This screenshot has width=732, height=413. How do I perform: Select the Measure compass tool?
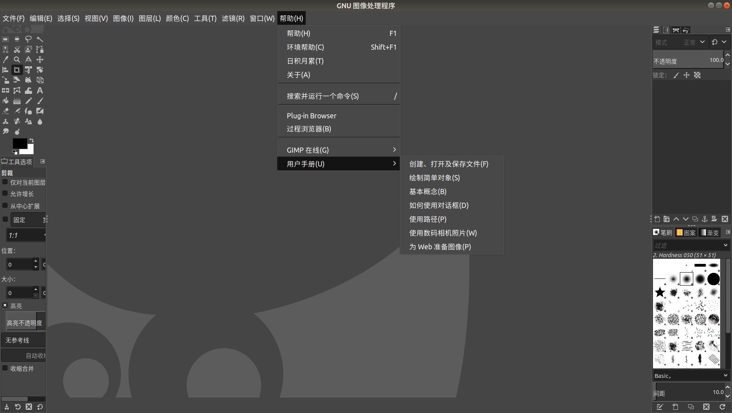pyautogui.click(x=28, y=60)
